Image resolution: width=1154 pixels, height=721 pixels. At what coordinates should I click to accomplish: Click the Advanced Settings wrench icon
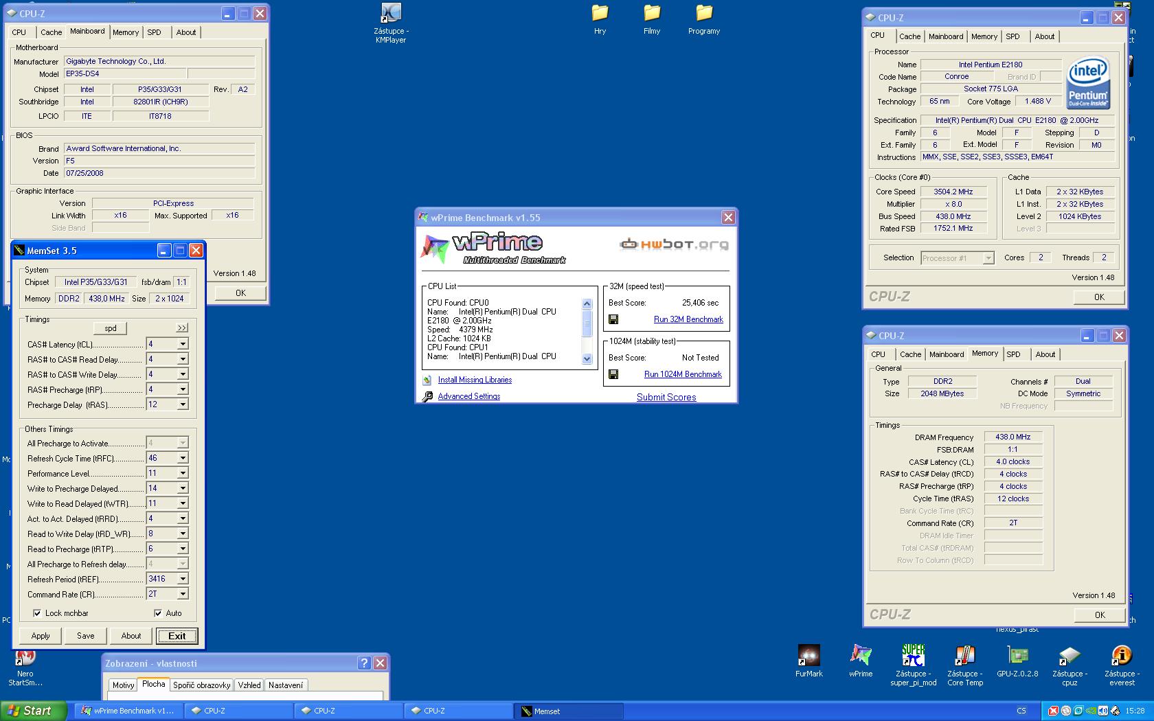(427, 396)
